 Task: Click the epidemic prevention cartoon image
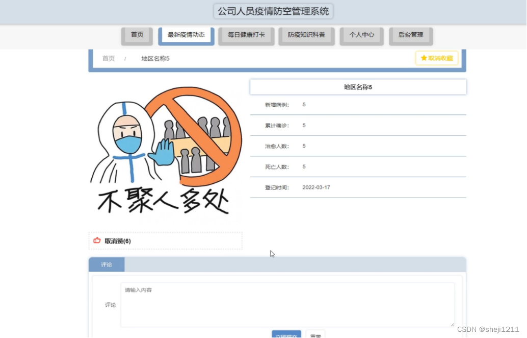click(x=165, y=151)
